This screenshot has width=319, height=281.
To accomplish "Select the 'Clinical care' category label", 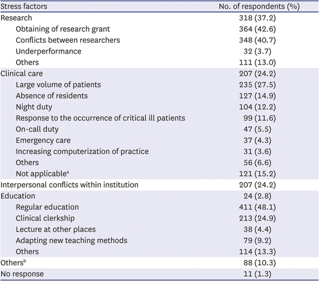I will pos(22,74).
